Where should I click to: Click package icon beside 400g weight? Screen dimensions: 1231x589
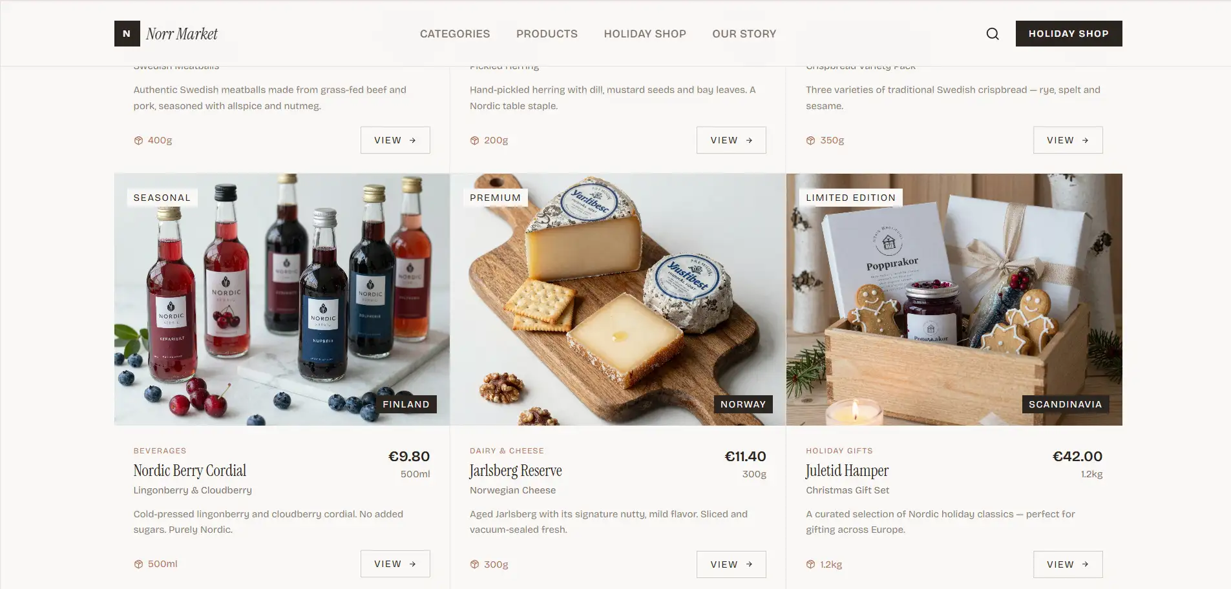point(138,140)
